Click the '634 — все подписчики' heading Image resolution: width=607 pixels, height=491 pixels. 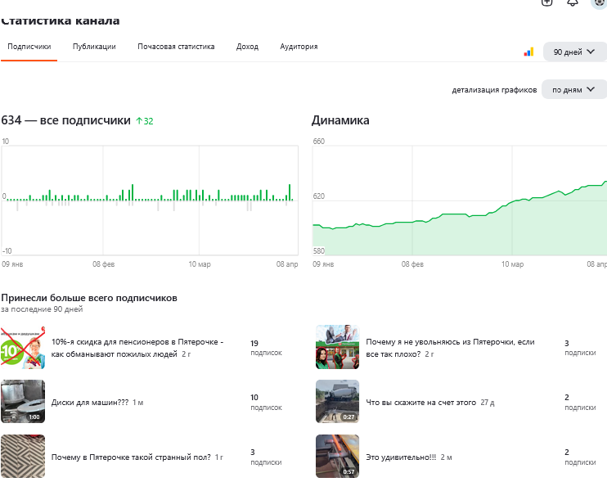[65, 120]
